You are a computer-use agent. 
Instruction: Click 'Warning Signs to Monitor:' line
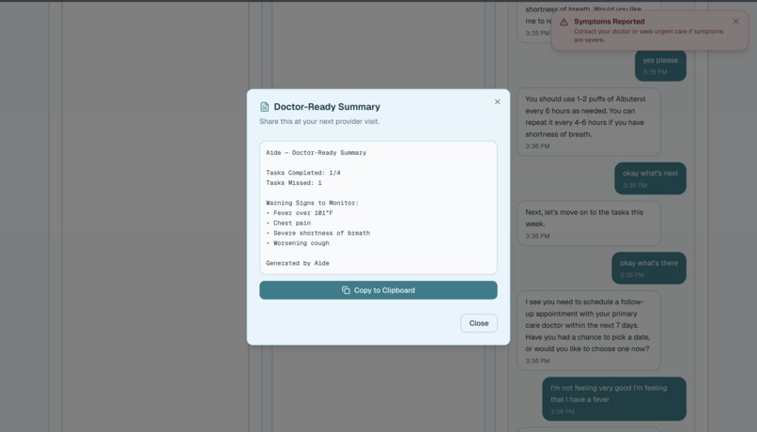point(312,203)
